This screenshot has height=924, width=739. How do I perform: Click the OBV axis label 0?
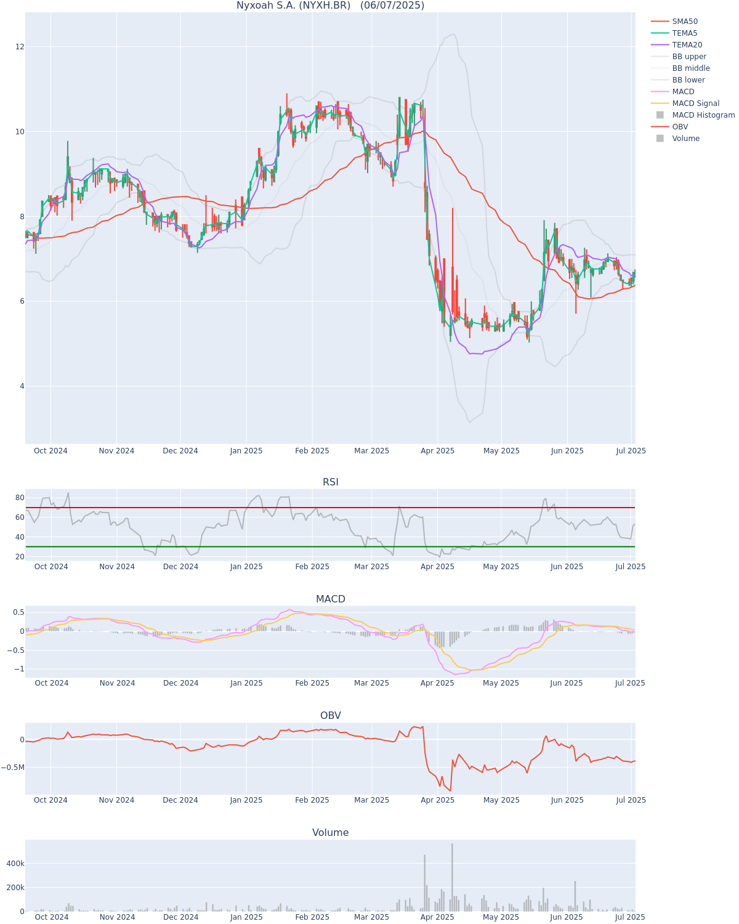click(22, 740)
